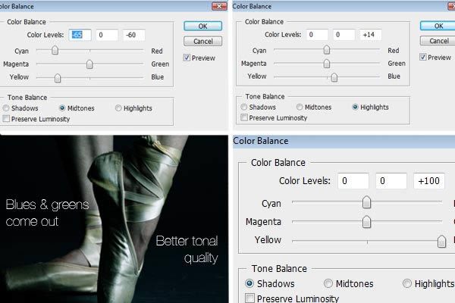Click Yellow-Blue slider handle in top-left dialog
455x303 pixels.
click(x=58, y=78)
